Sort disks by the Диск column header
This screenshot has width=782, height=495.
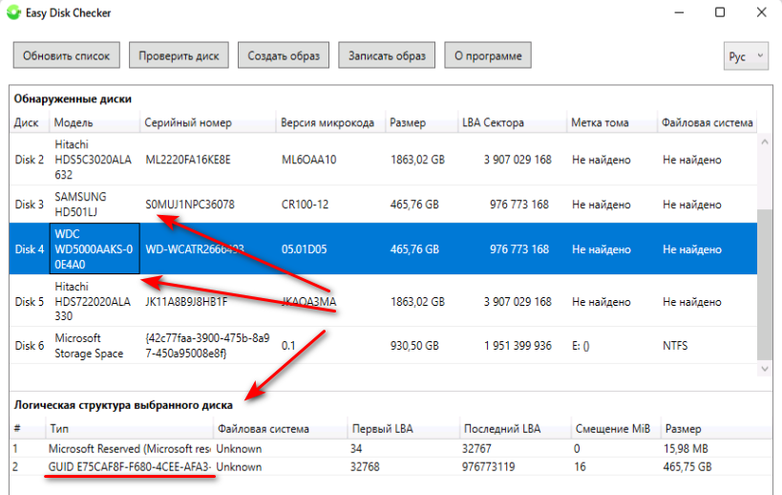tap(29, 122)
